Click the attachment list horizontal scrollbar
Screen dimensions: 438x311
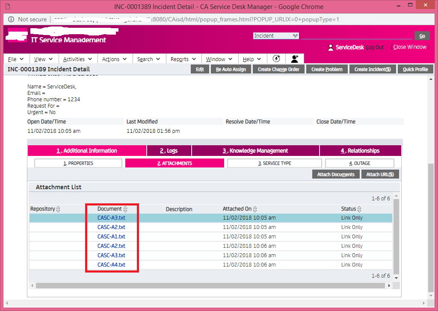(x=210, y=286)
